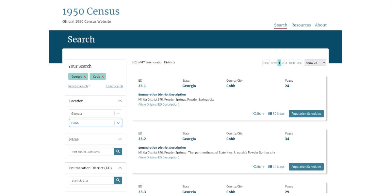Viewport: 392px width, 196px height.
Task: Click the Clear Search link
Action: tap(114, 86)
